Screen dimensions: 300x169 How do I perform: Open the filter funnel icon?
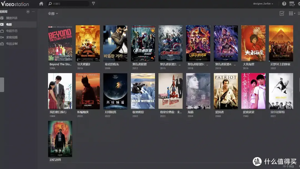point(93,3)
